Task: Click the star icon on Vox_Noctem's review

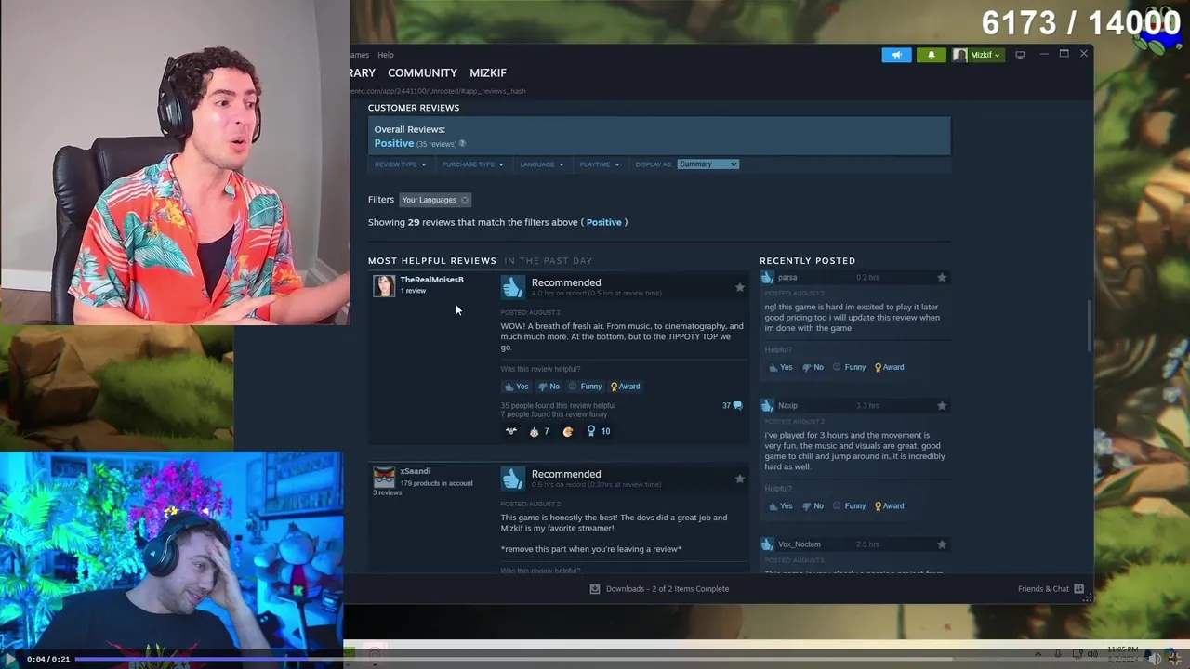Action: coord(942,544)
